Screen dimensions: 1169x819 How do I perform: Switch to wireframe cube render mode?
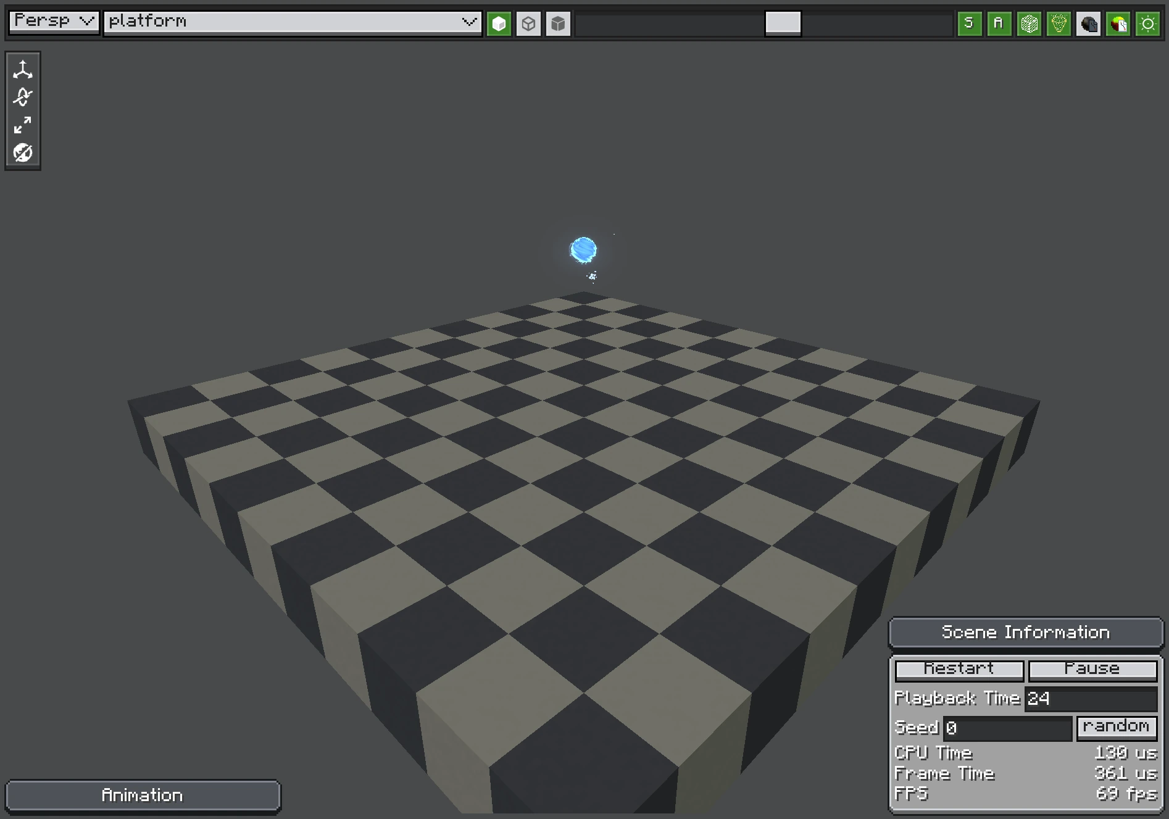[528, 24]
